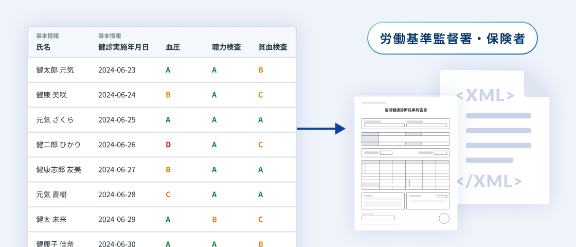Click 聴力検査 grade A for 健太郎 元気
The height and width of the screenshot is (247, 576).
click(x=214, y=70)
